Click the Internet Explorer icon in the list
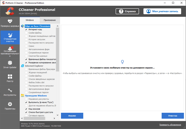Image resolution: width=186 pixels, height=129 pixels. pyautogui.click(x=22, y=66)
